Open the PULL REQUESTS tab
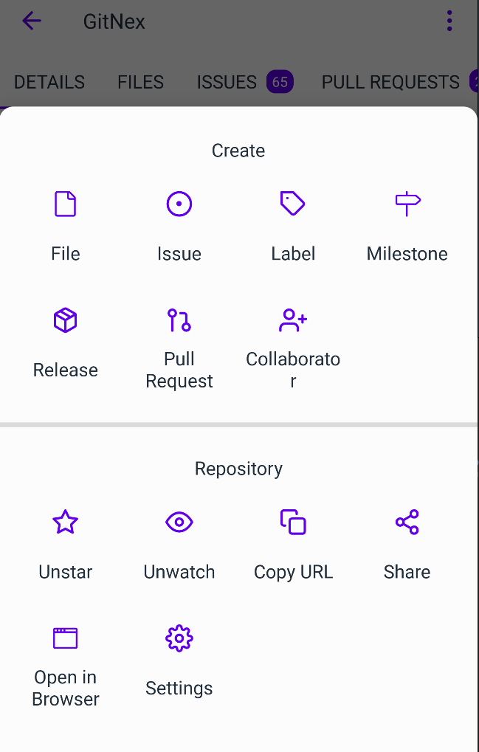Screen dimensions: 479x752 coord(390,82)
